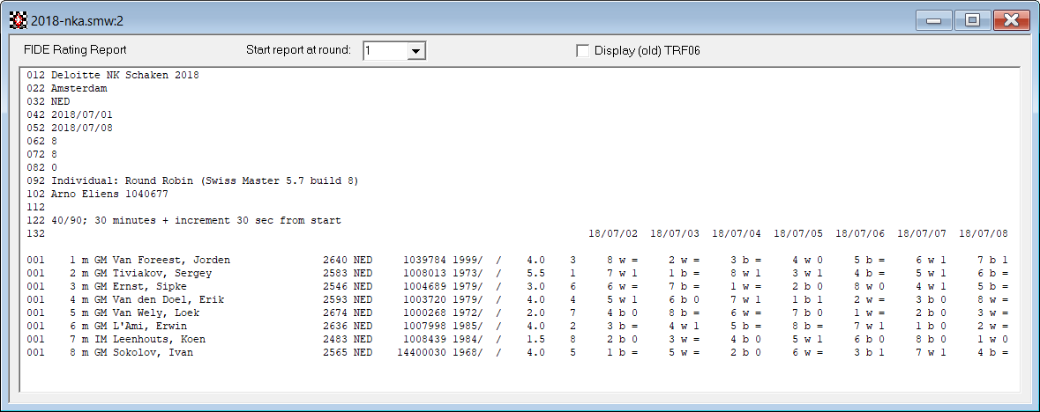Click the chess app icon in title bar
Viewport: 1040px width, 412px height.
(x=18, y=20)
